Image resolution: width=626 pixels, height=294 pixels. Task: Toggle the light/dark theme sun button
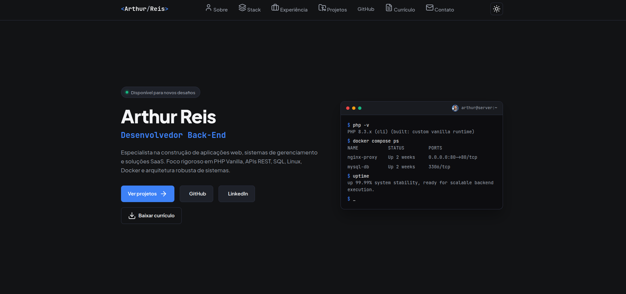(496, 9)
